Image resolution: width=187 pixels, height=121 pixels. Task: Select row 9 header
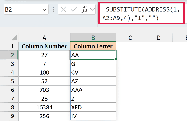(x=9, y=116)
